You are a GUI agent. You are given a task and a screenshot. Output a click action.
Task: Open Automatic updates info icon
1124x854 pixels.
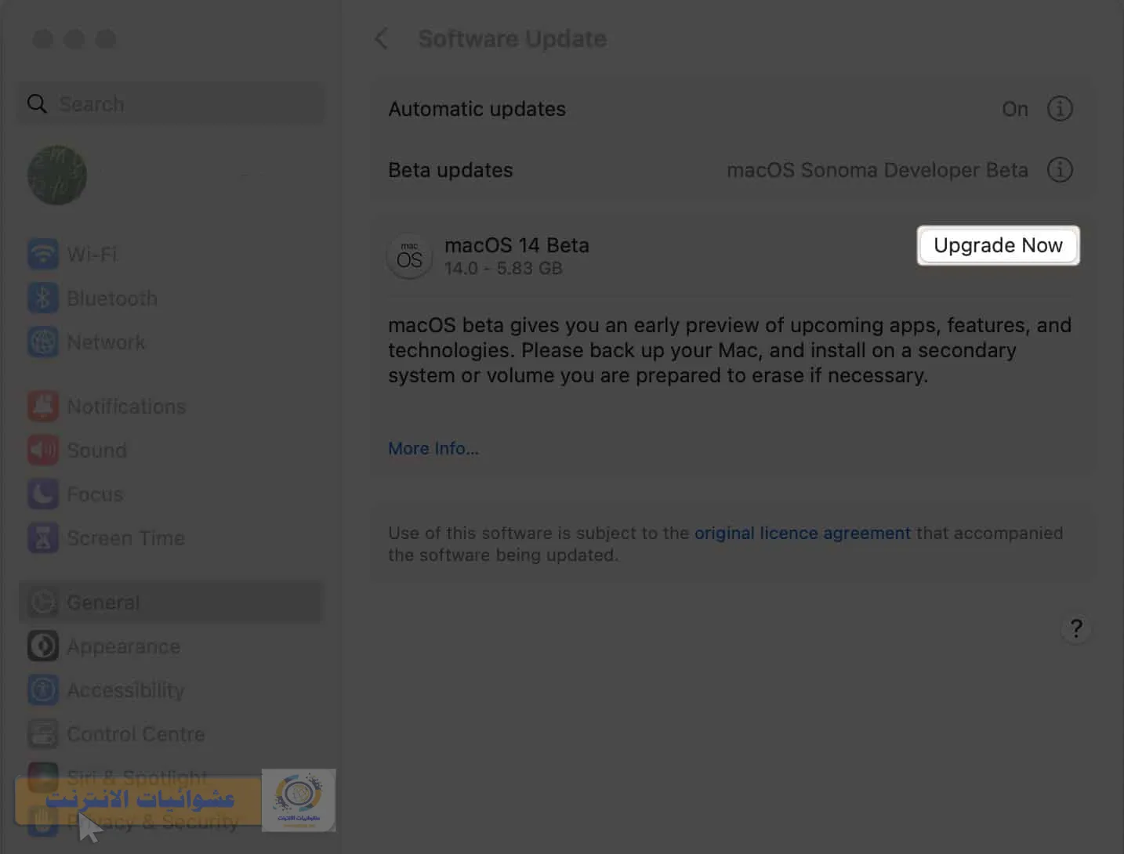pyautogui.click(x=1060, y=109)
